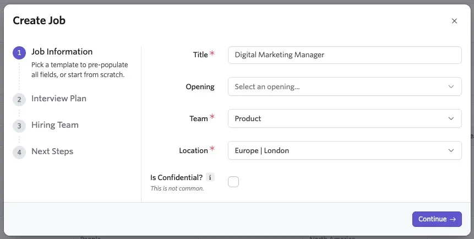Image resolution: width=474 pixels, height=239 pixels.
Task: Close the Create Job dialog
Action: (454, 21)
